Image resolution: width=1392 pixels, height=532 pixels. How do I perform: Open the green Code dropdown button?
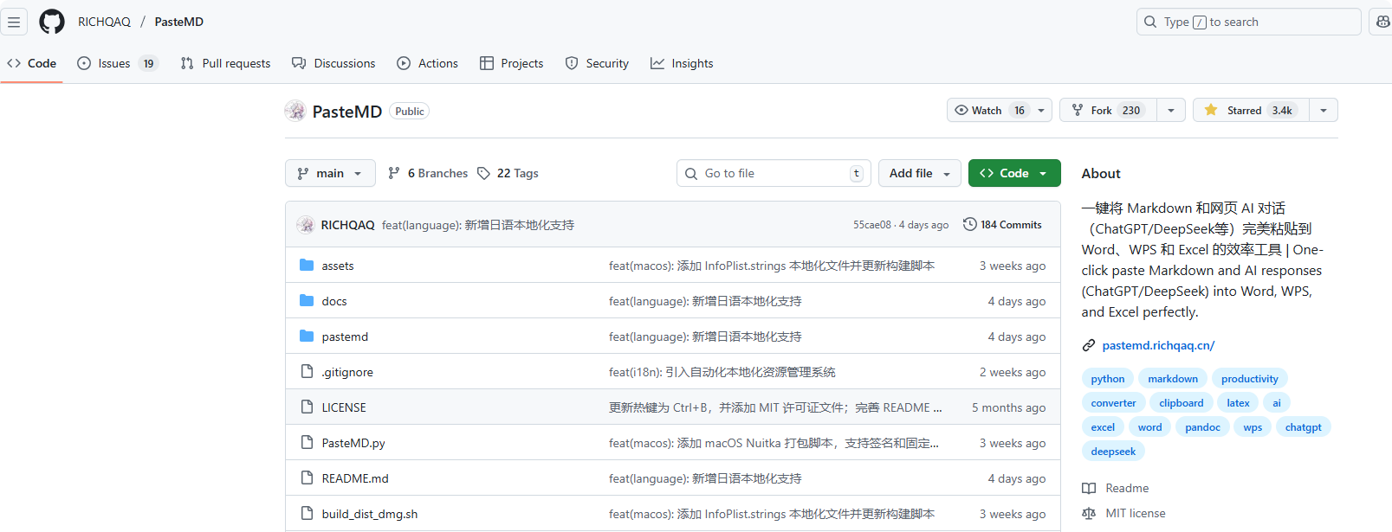(x=1014, y=173)
